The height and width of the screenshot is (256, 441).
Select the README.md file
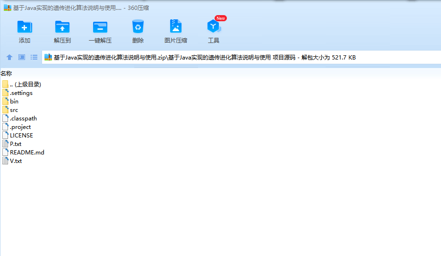coord(23,152)
